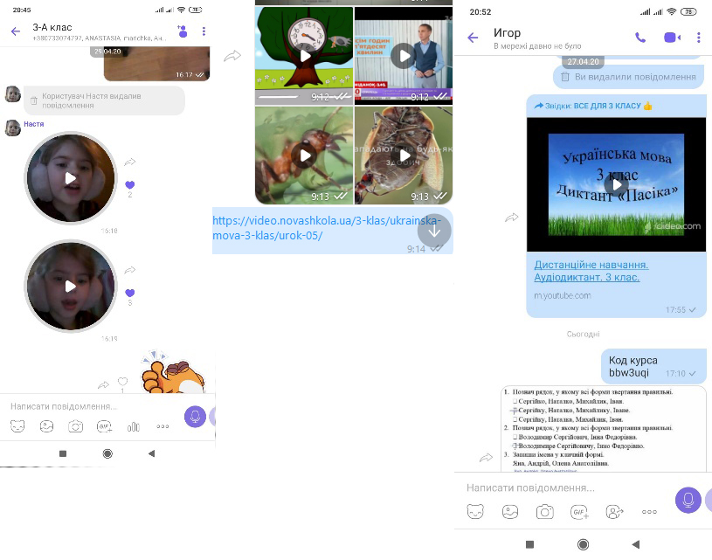The image size is (712, 560).
Task: Jump to latest message with down arrow
Action: tap(434, 231)
